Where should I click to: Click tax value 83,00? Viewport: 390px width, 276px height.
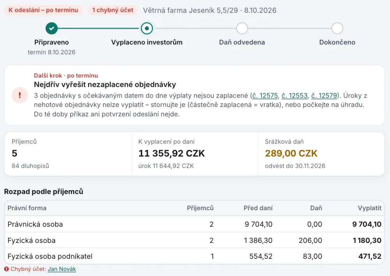[x=313, y=257]
